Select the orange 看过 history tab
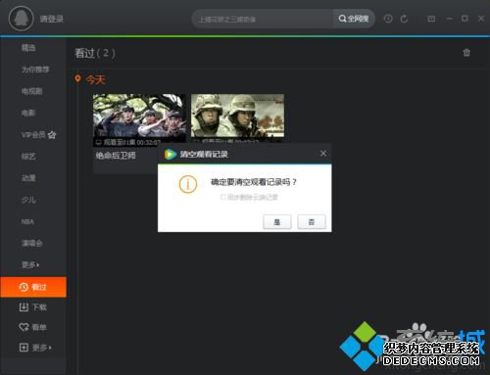 click(x=33, y=287)
